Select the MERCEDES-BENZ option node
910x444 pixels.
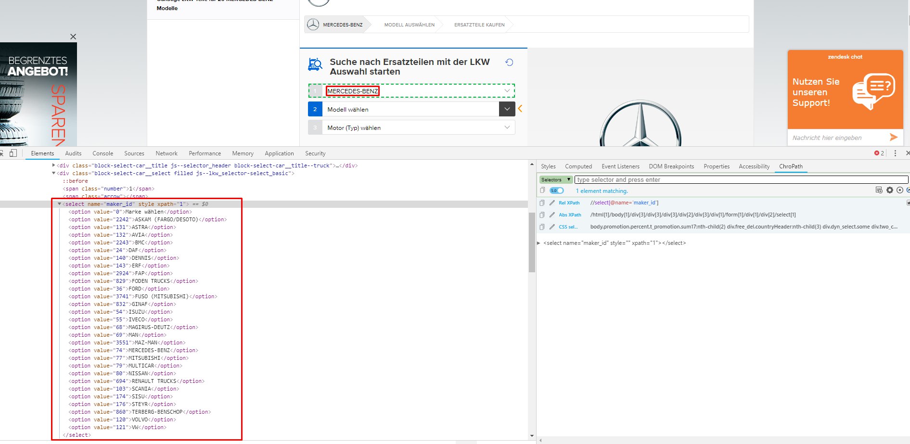coord(133,350)
